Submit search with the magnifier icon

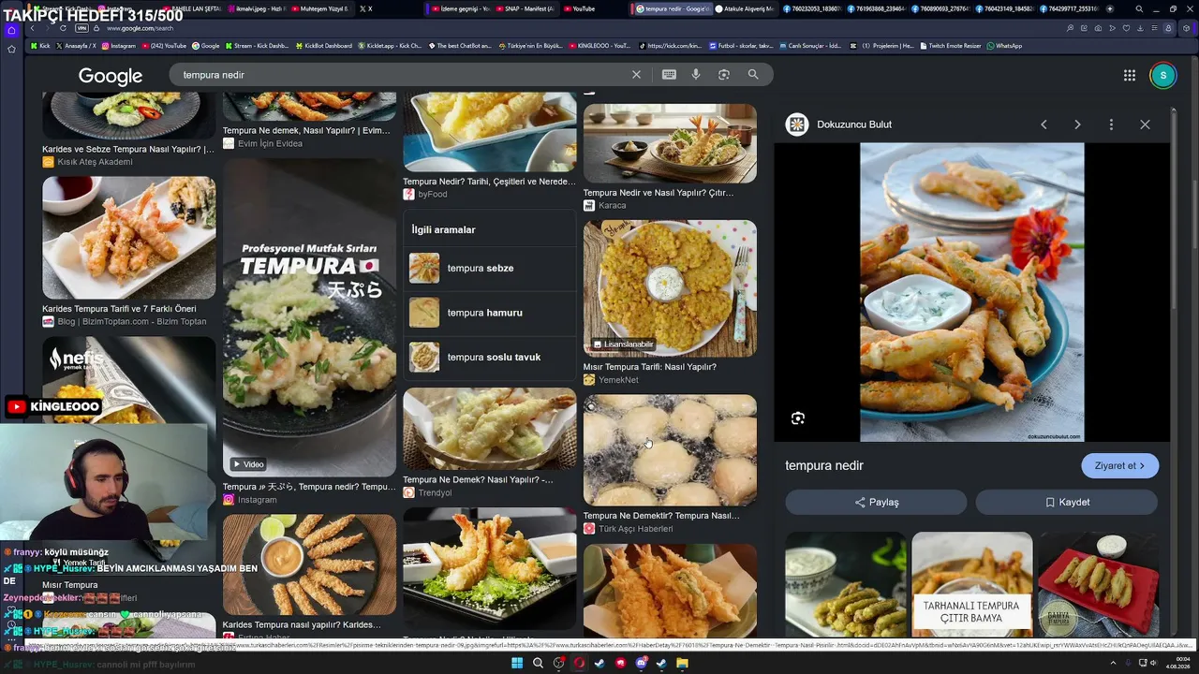[x=753, y=75]
